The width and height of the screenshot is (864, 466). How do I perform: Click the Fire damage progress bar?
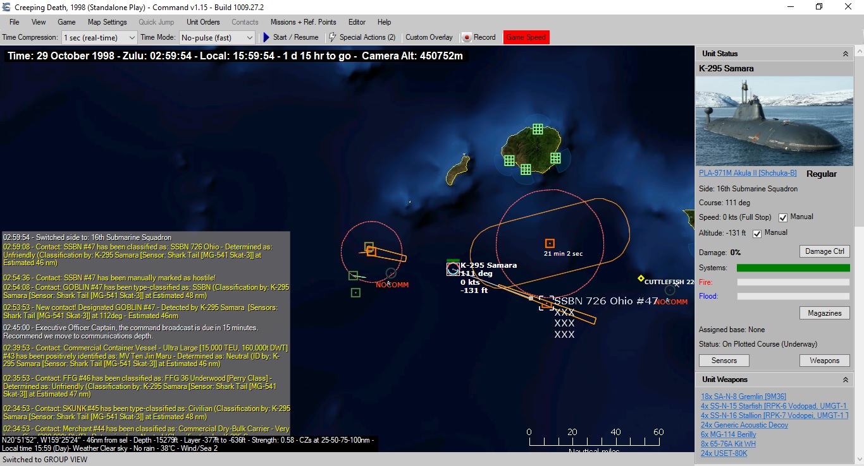pos(793,282)
